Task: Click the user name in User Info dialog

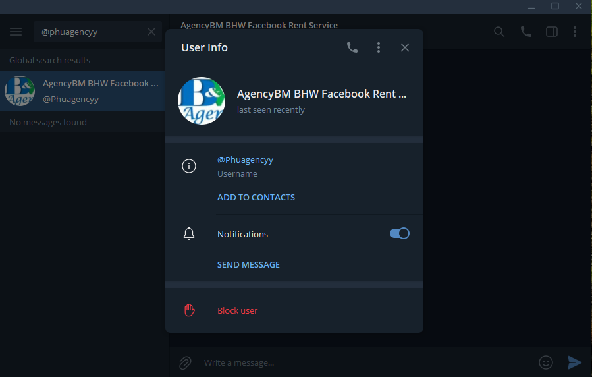Action: point(321,94)
